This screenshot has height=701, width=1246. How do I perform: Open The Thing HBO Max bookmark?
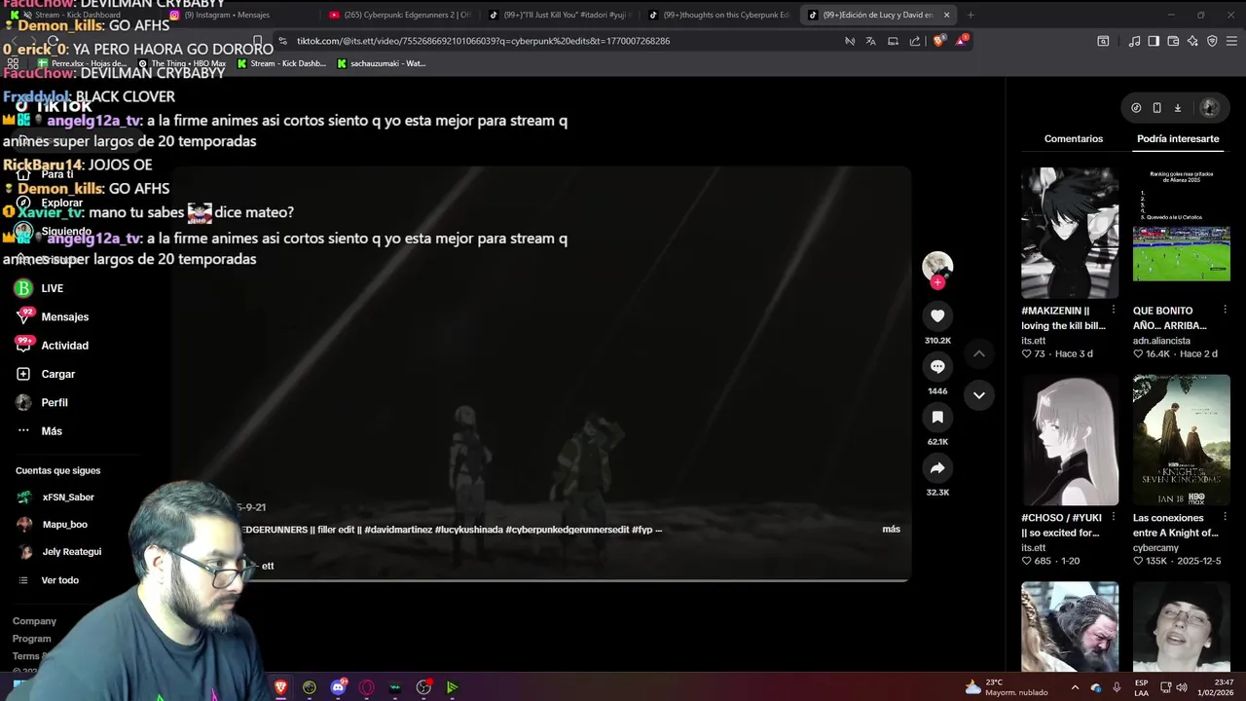(182, 63)
